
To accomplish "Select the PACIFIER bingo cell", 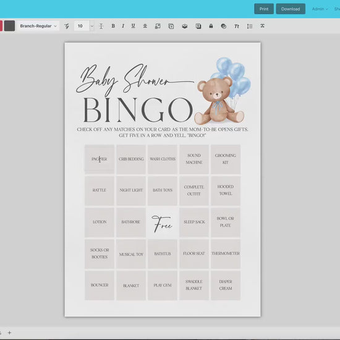I will click(100, 159).
